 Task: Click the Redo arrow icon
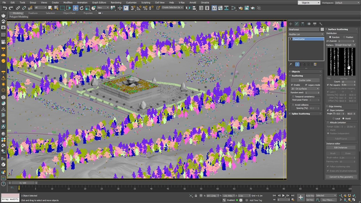[x=11, y=8]
